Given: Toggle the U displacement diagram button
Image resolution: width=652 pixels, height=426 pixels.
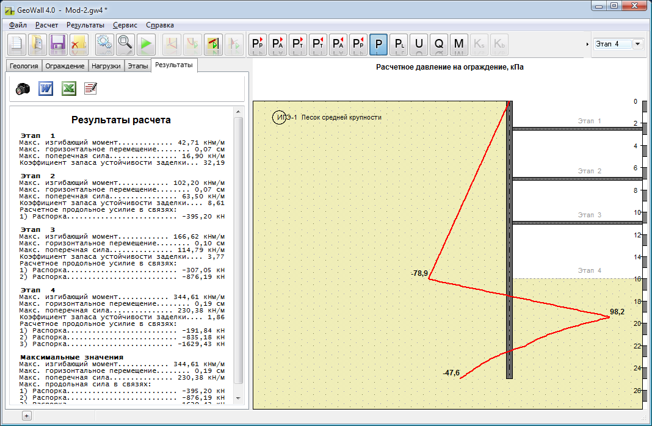Looking at the screenshot, I should pos(419,44).
